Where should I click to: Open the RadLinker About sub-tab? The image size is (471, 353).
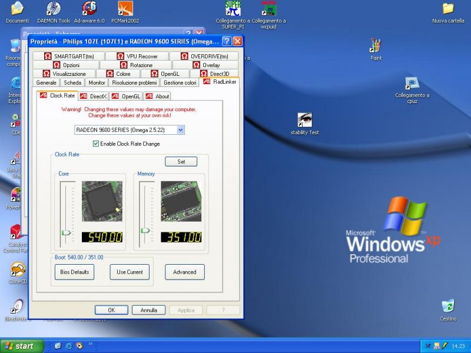[157, 96]
